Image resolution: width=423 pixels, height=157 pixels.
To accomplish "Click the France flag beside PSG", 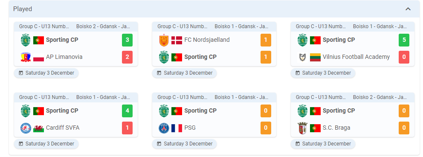I will [177, 128].
